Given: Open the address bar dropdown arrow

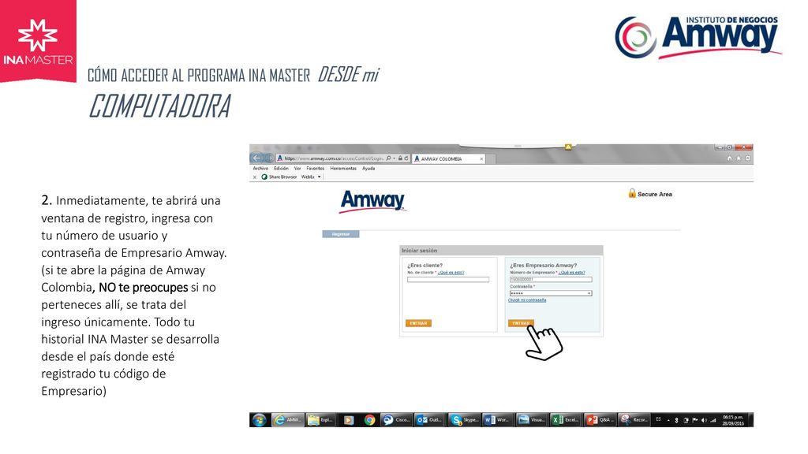Looking at the screenshot, I should 395,158.
